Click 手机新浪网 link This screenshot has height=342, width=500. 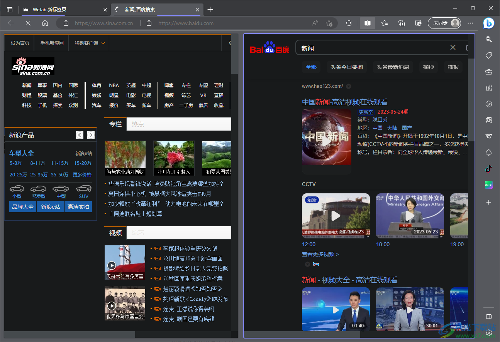coord(52,43)
